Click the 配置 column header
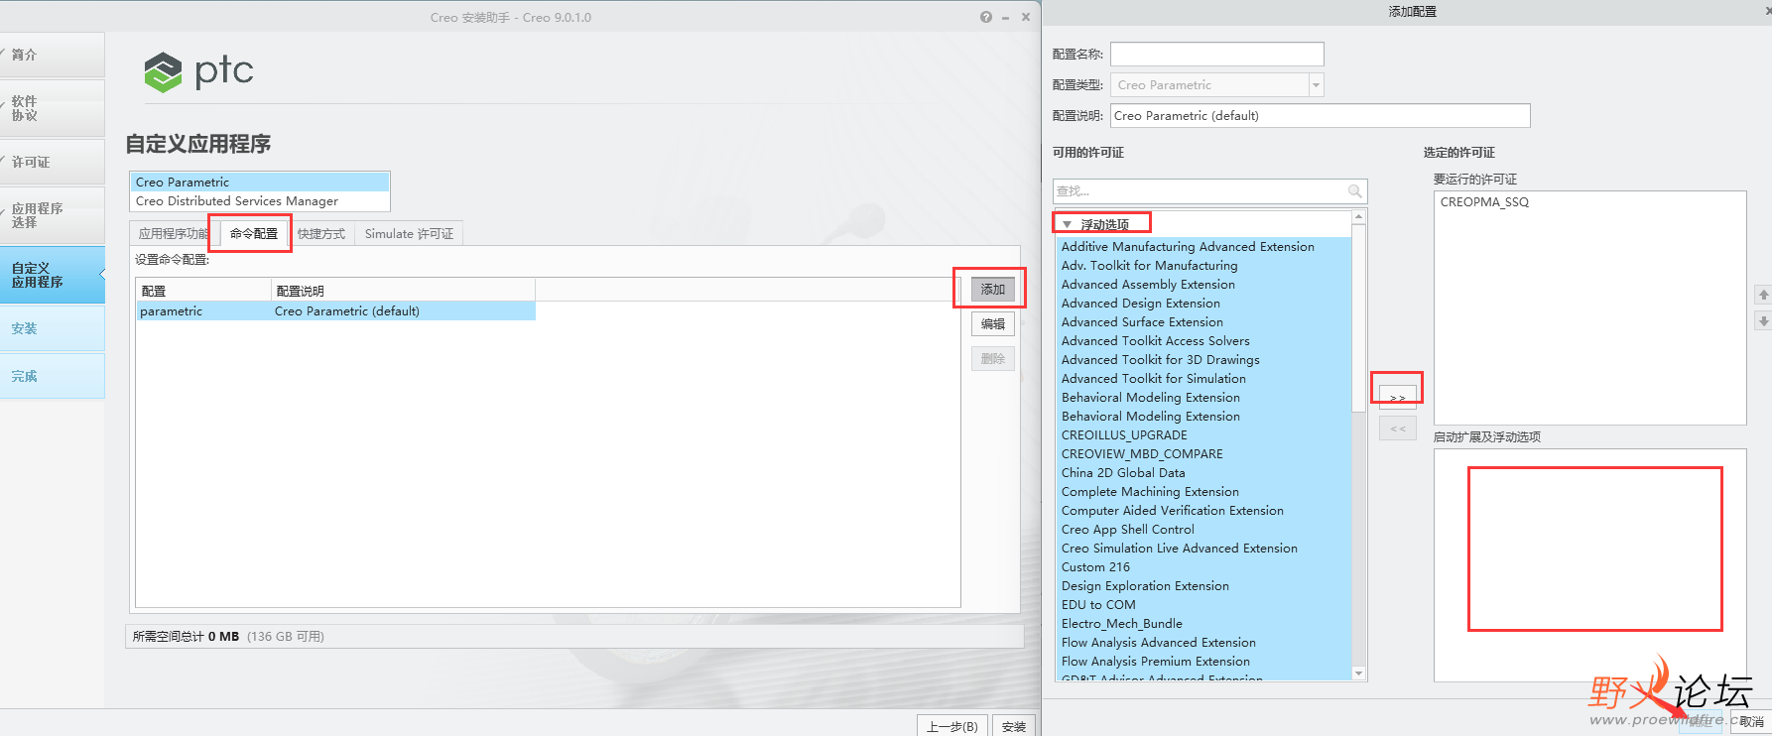This screenshot has width=1772, height=736. point(203,291)
